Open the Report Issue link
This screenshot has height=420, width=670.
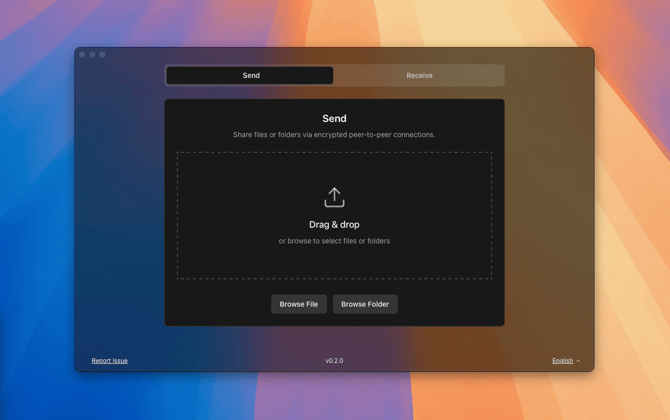click(x=109, y=360)
